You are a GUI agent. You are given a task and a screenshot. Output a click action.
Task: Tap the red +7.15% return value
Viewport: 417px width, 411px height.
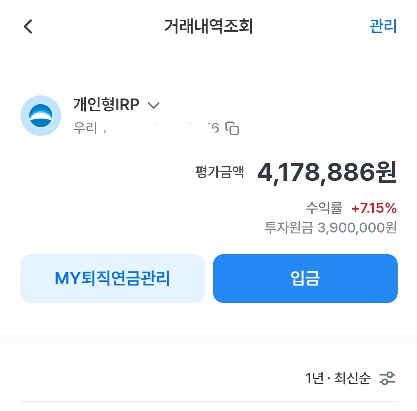click(x=374, y=209)
